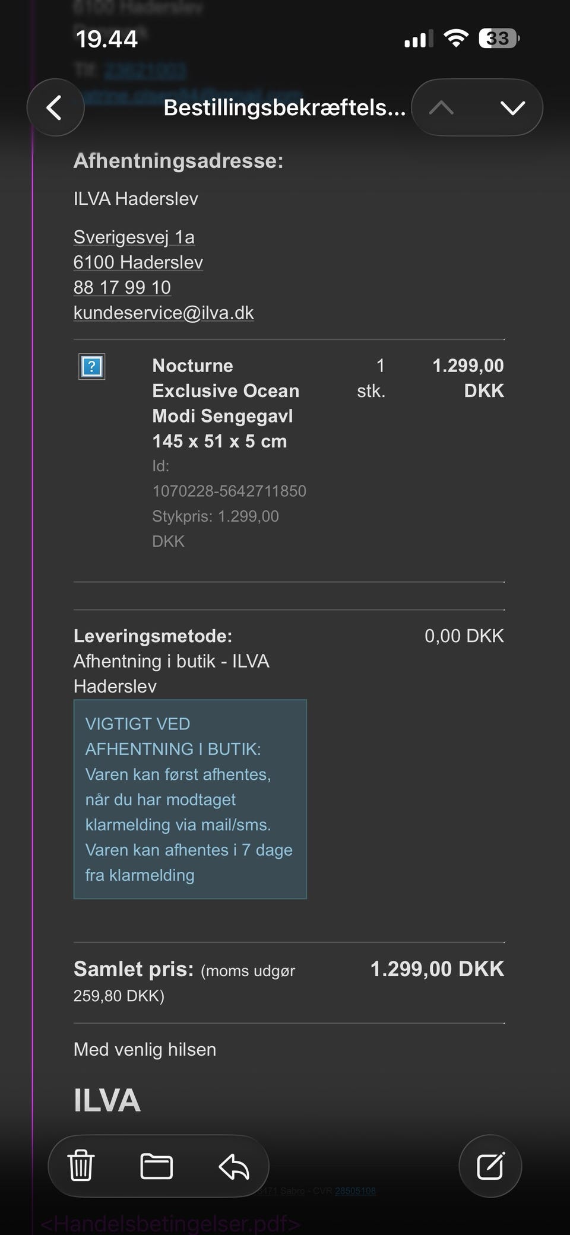The image size is (570, 1235).
Task: Tap the 19.44 clock in status bar
Action: [107, 40]
